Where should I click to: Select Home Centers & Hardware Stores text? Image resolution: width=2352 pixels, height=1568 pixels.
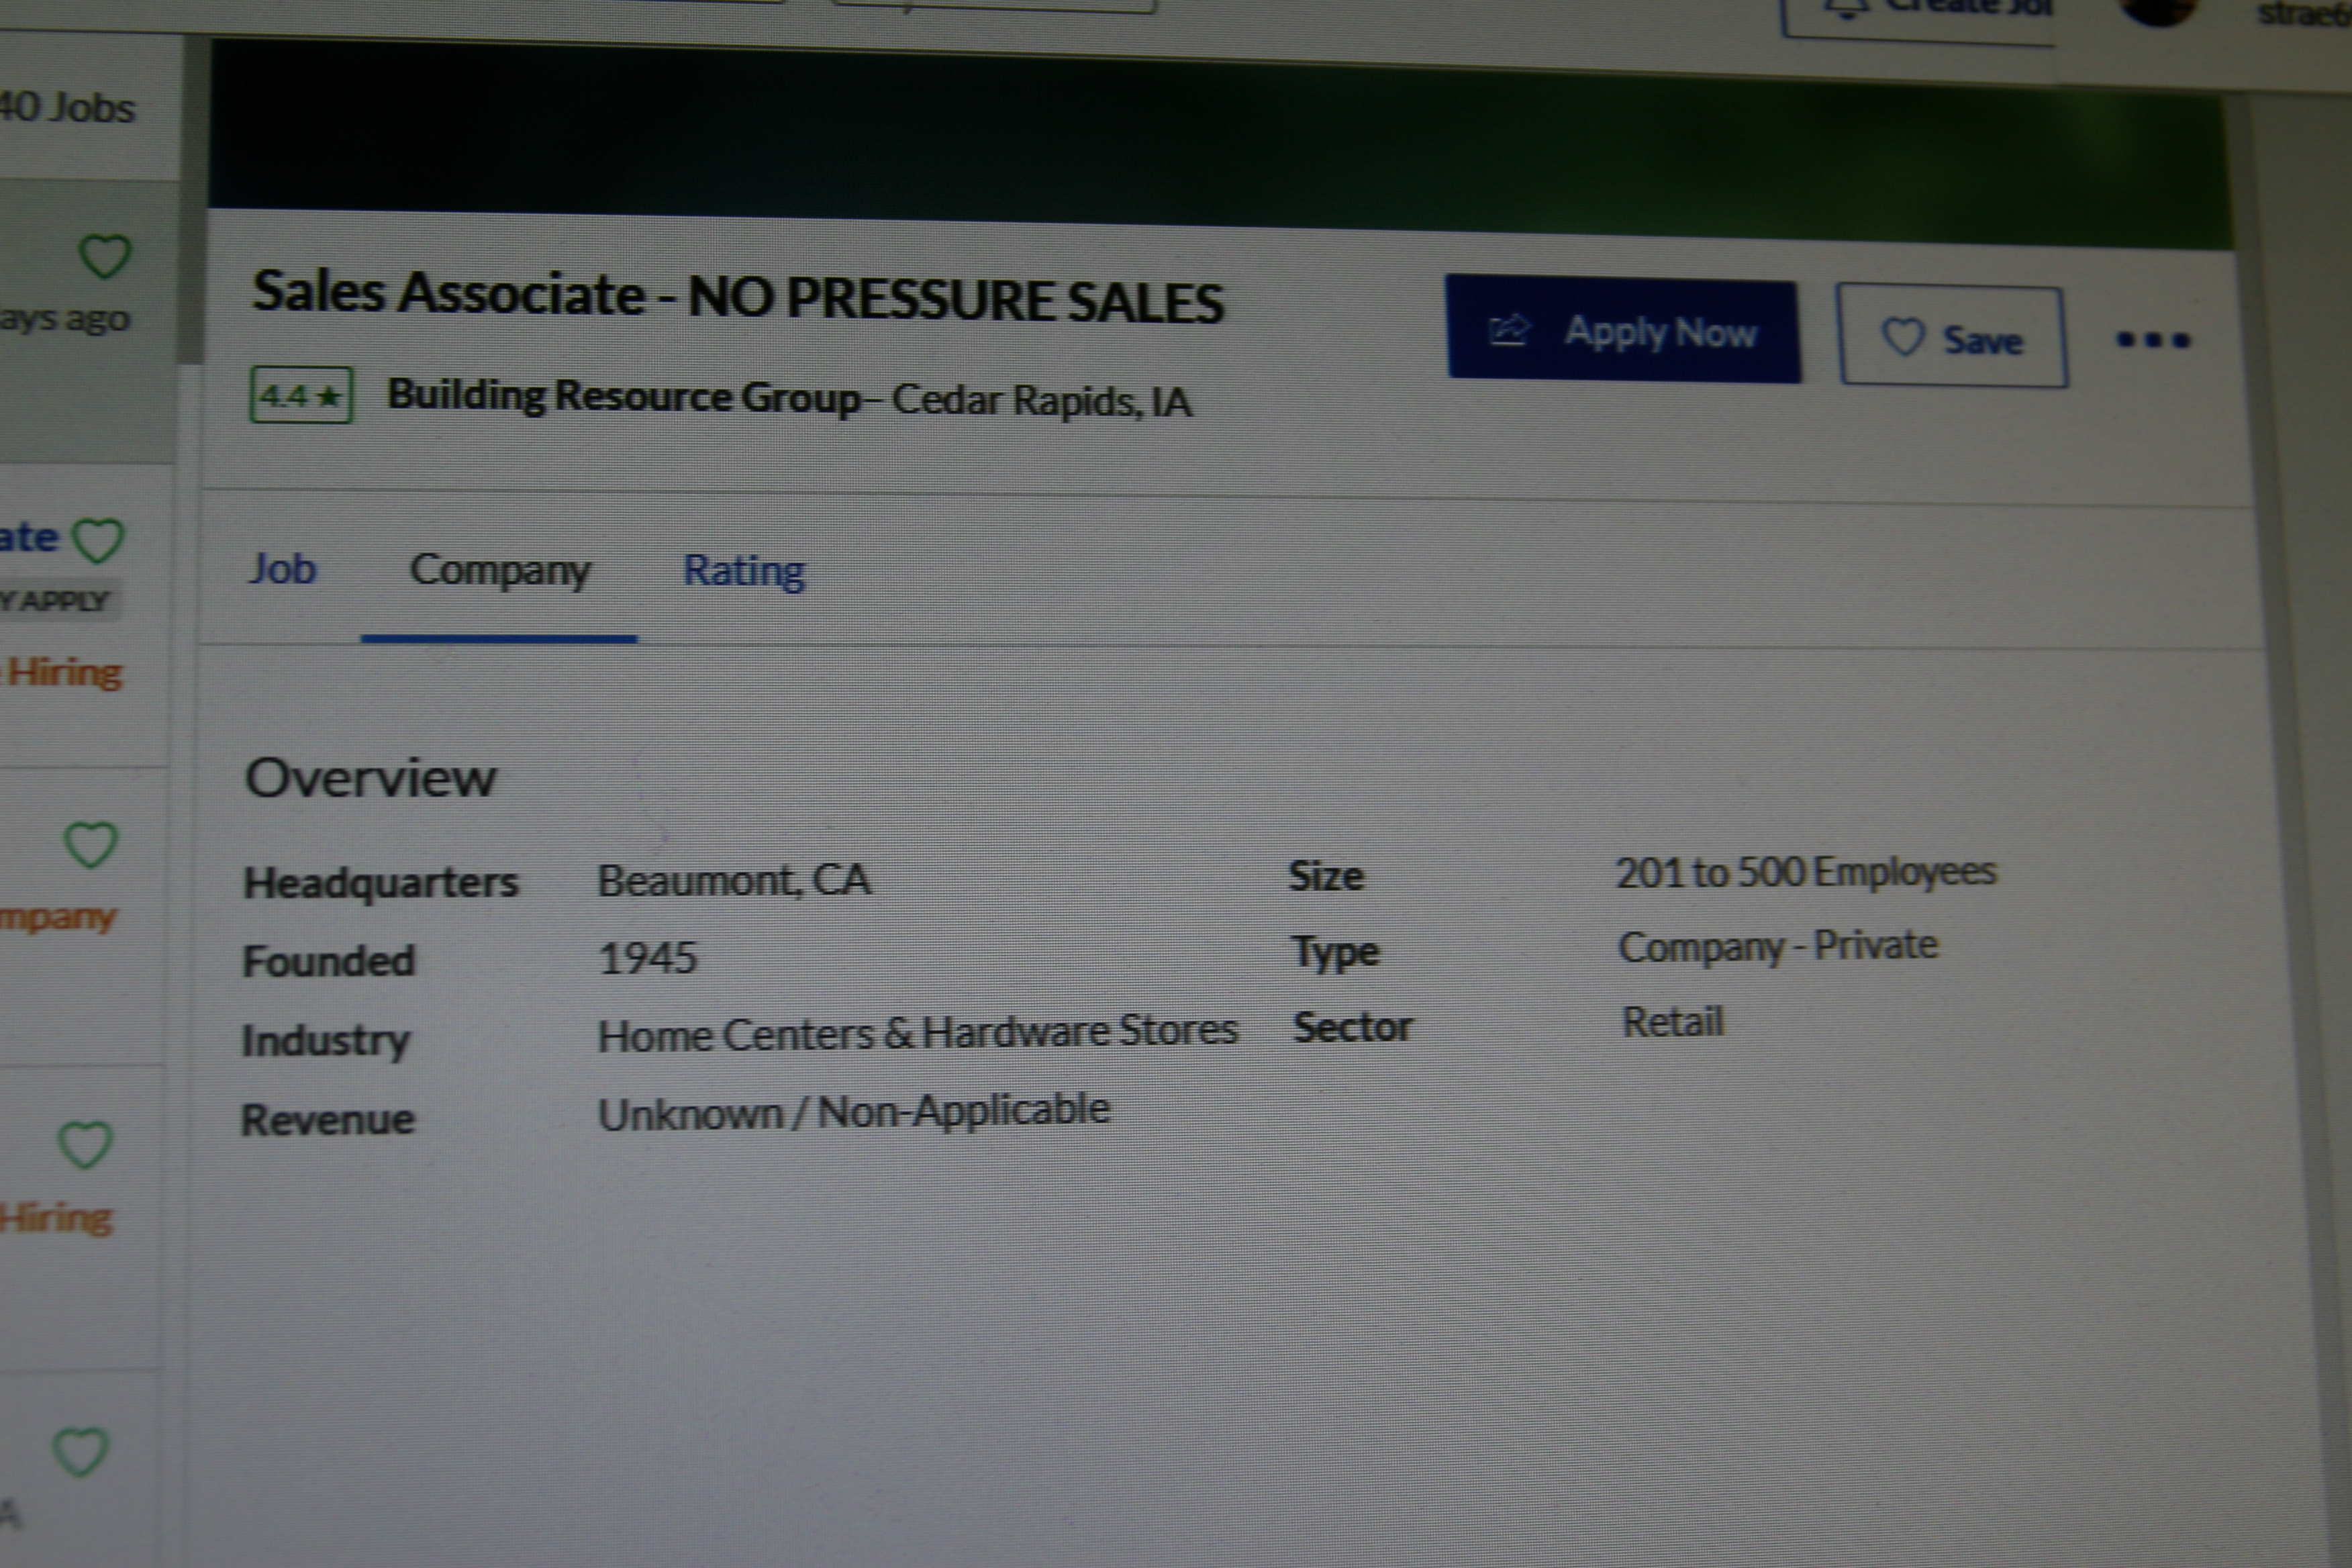918,1033
